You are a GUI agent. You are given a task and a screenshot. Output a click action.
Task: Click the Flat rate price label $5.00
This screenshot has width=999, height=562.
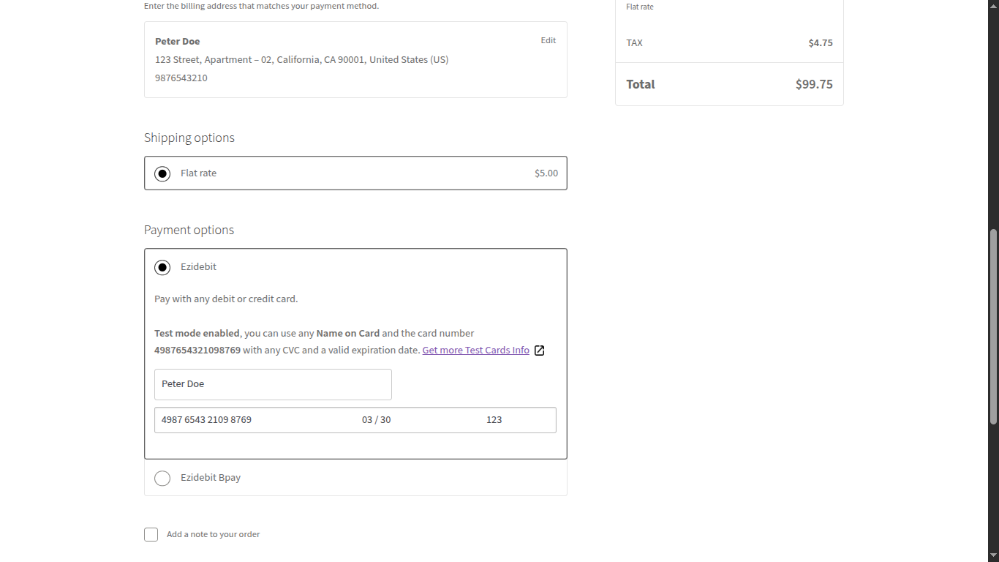(x=546, y=173)
